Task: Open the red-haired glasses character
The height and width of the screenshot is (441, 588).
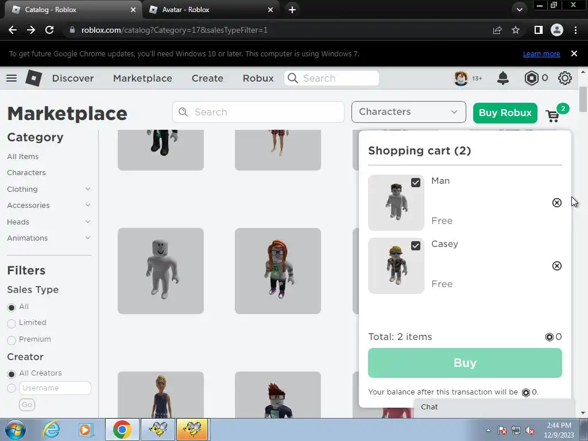Action: [278, 271]
